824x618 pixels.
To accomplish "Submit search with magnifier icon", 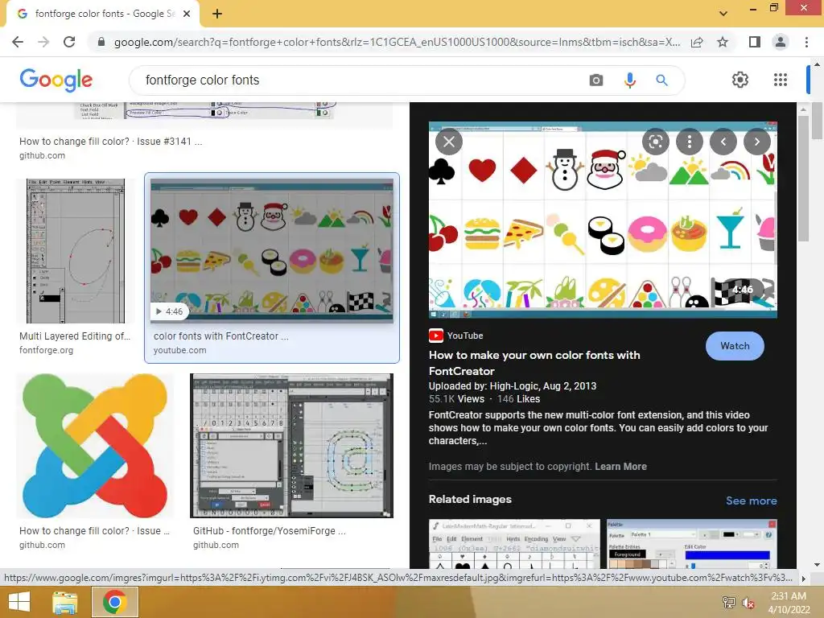I will (x=661, y=80).
